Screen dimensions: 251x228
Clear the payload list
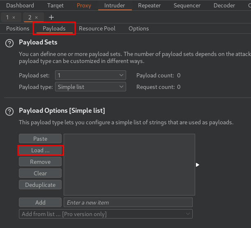(x=40, y=173)
